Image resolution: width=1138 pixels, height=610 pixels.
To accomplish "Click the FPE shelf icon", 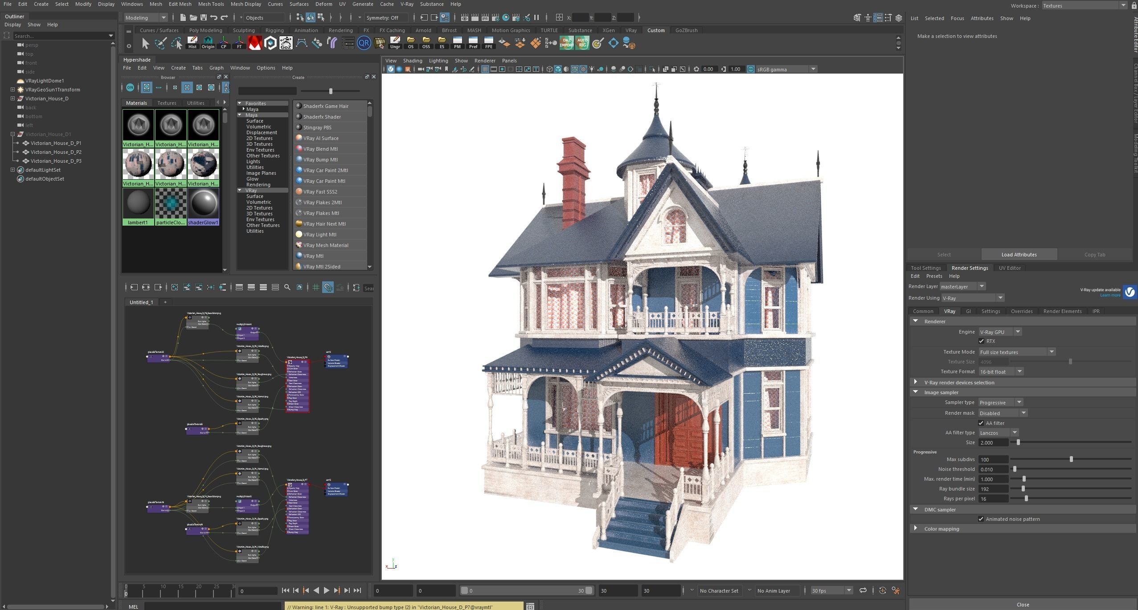I will coord(488,43).
